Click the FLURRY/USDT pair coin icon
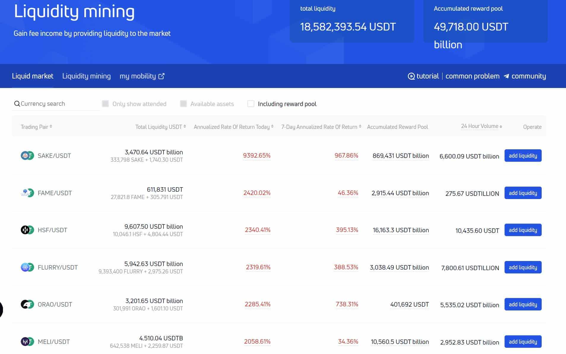This screenshot has height=354, width=566. (x=27, y=267)
